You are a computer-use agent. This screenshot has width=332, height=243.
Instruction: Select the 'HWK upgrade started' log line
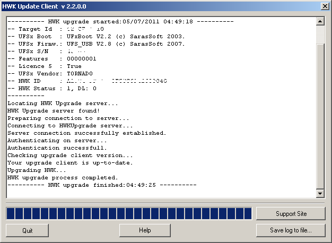[x=120, y=22]
